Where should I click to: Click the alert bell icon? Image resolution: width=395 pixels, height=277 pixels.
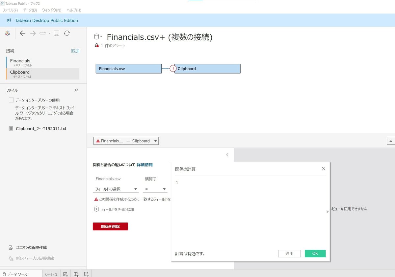pos(96,46)
